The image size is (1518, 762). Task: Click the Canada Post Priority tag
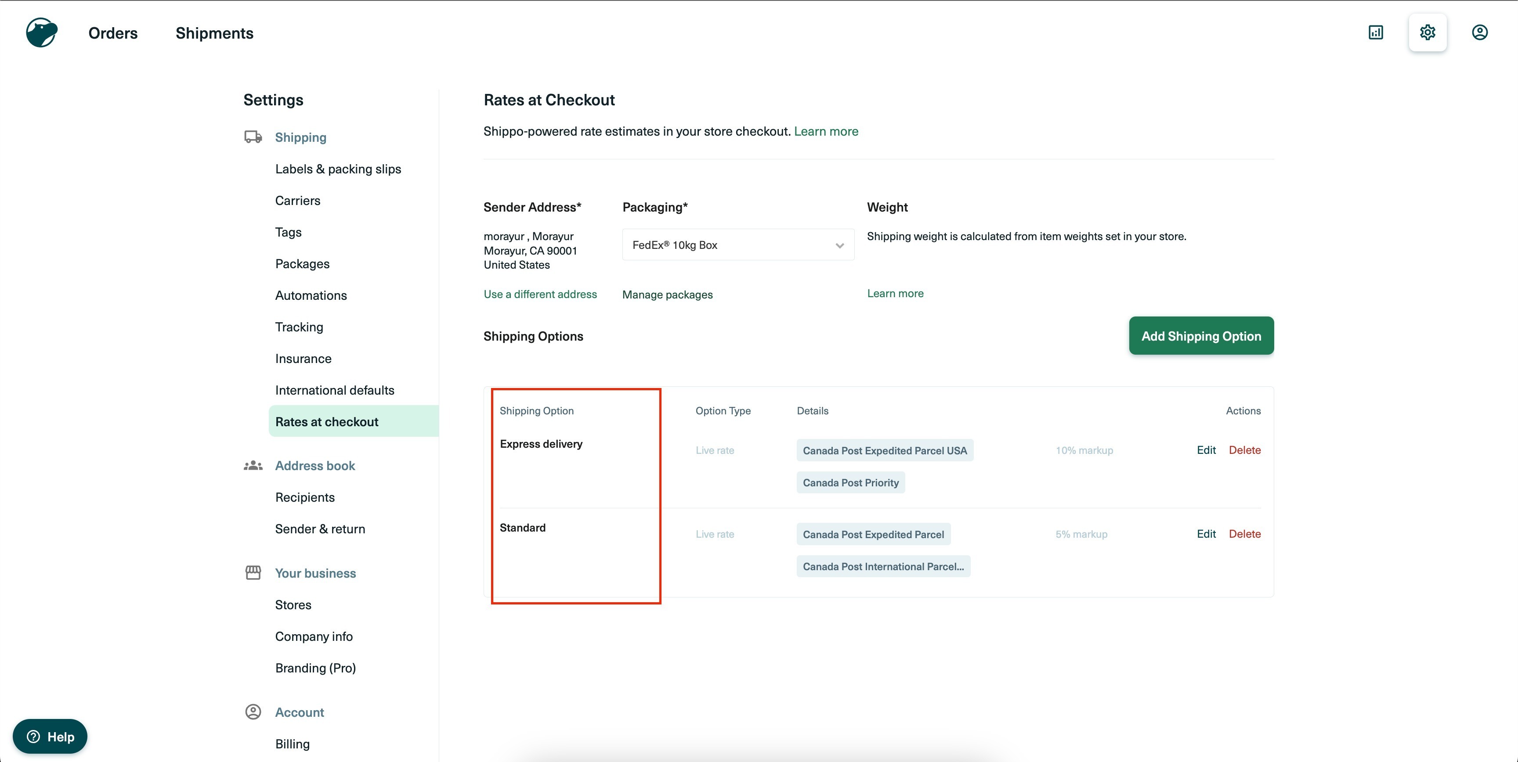point(850,483)
